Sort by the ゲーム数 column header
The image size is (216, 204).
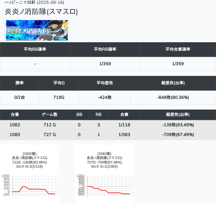(49, 115)
